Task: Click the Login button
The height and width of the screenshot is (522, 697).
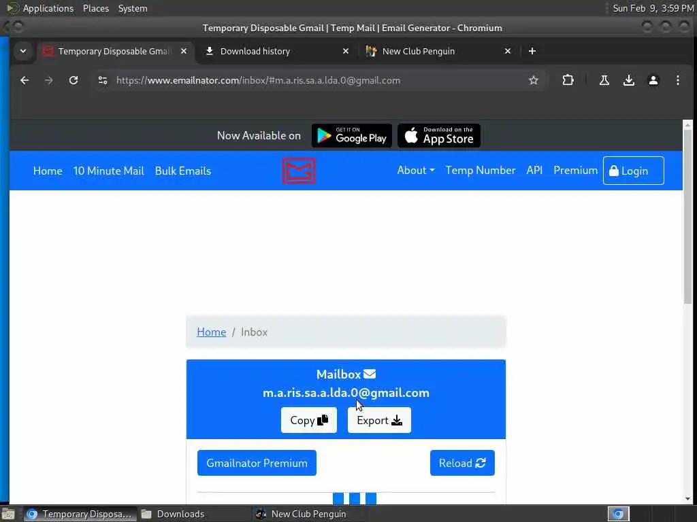Action: tap(634, 171)
